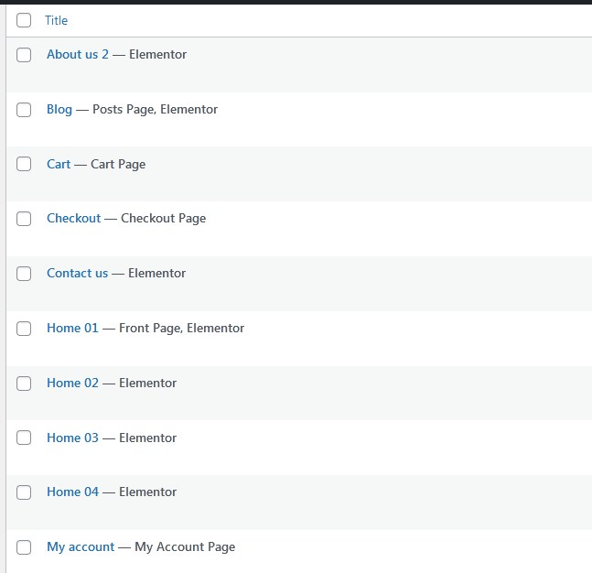
Task: Tick the checkbox for About us 2
Action: point(24,55)
